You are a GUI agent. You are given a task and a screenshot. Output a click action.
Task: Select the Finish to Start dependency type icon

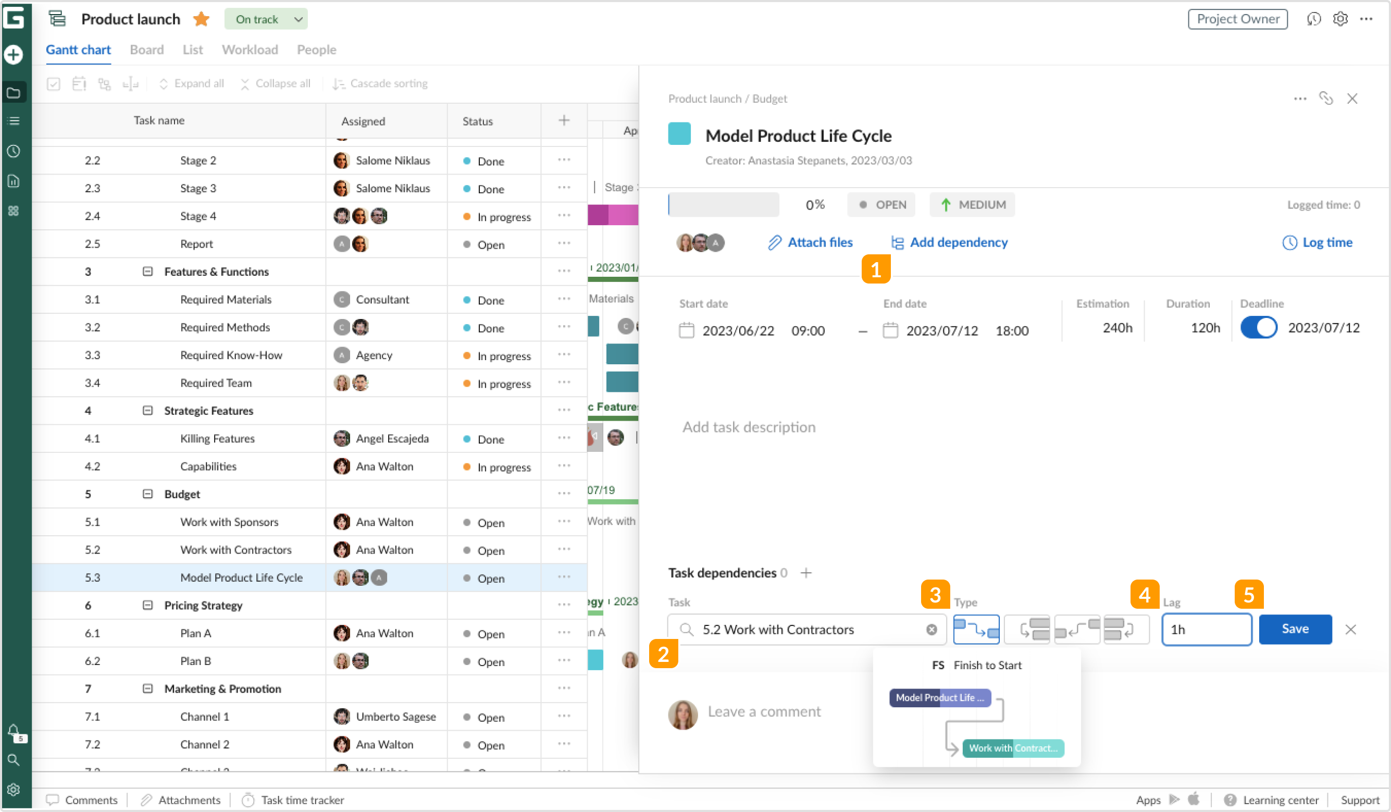pos(976,629)
